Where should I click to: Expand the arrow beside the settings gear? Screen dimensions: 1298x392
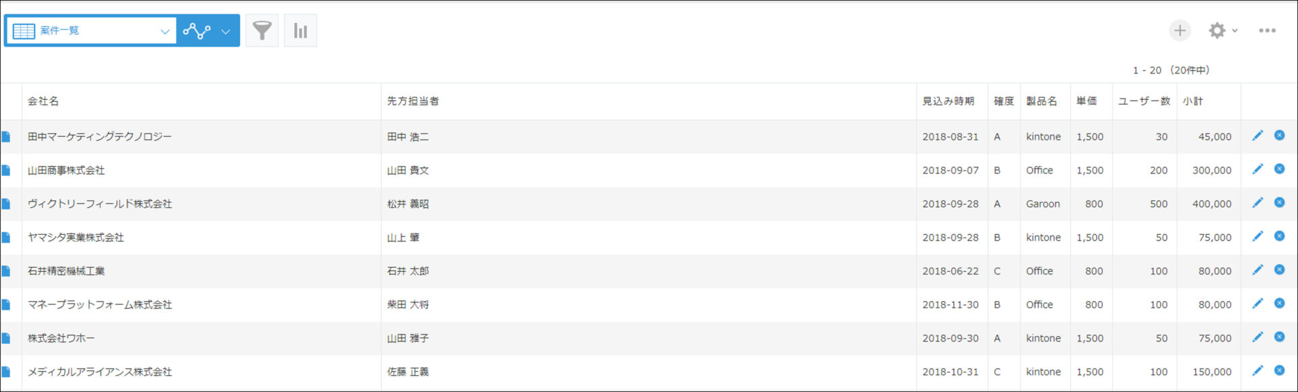pyautogui.click(x=1234, y=30)
